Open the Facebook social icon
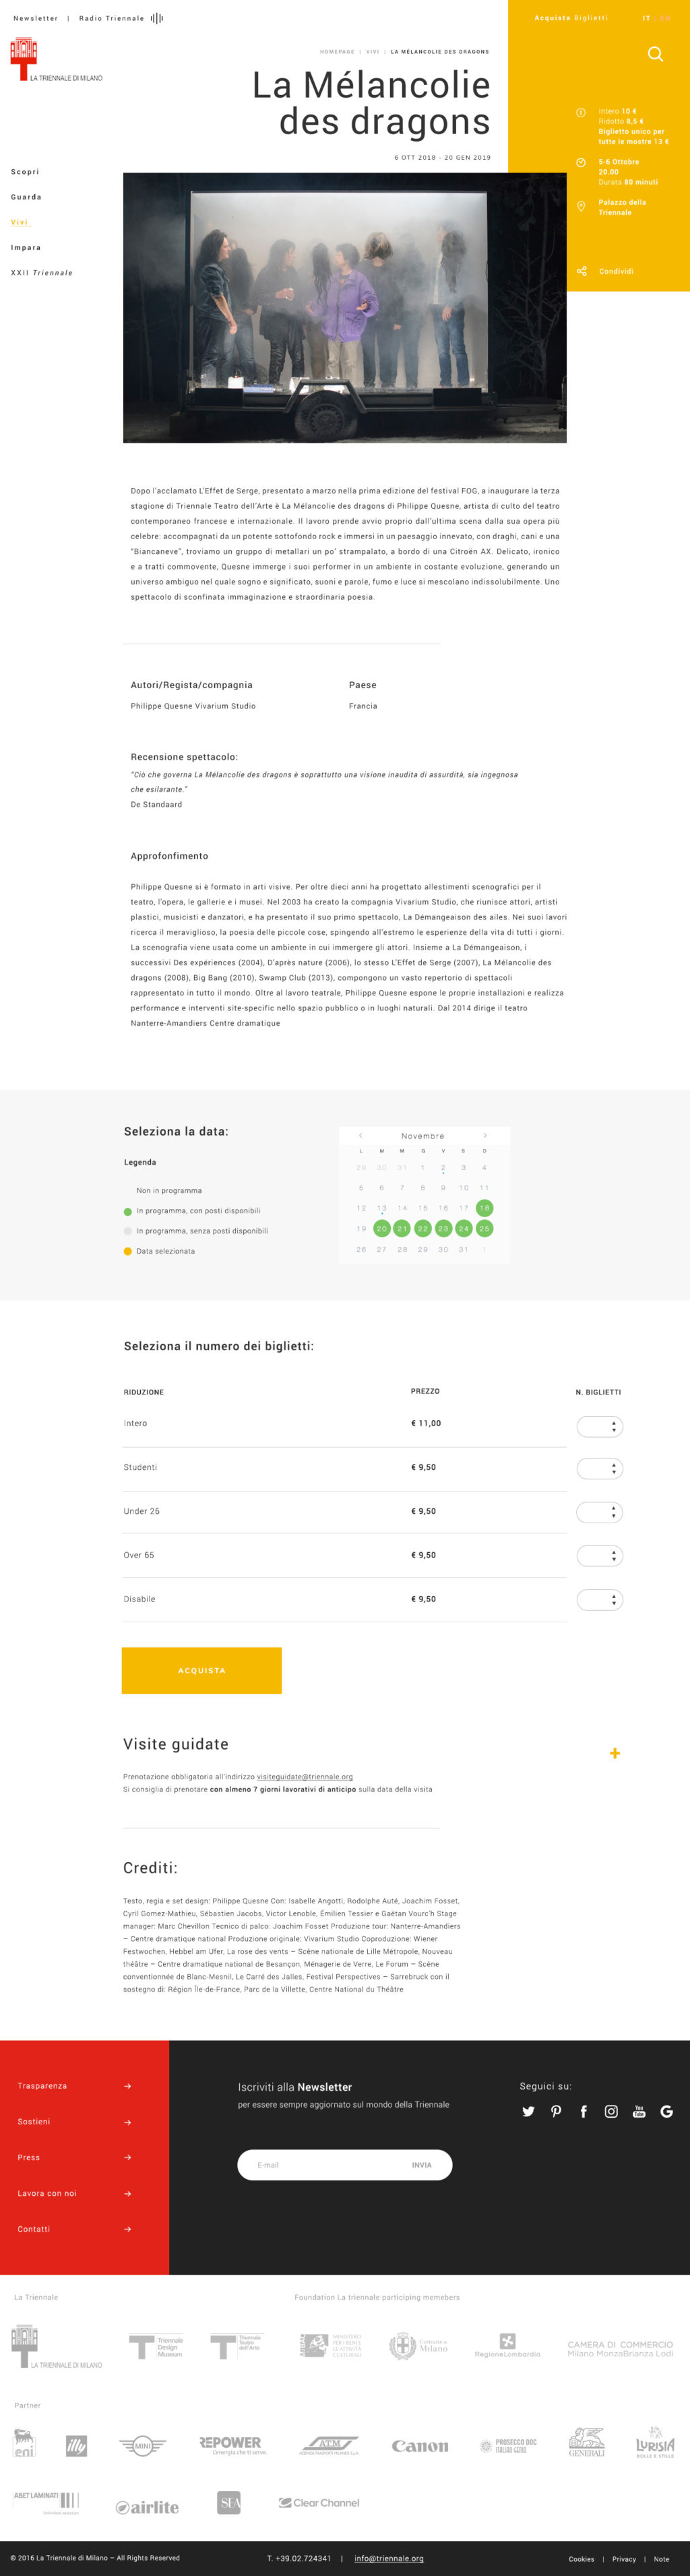Viewport: 690px width, 2576px height. pyautogui.click(x=583, y=2111)
